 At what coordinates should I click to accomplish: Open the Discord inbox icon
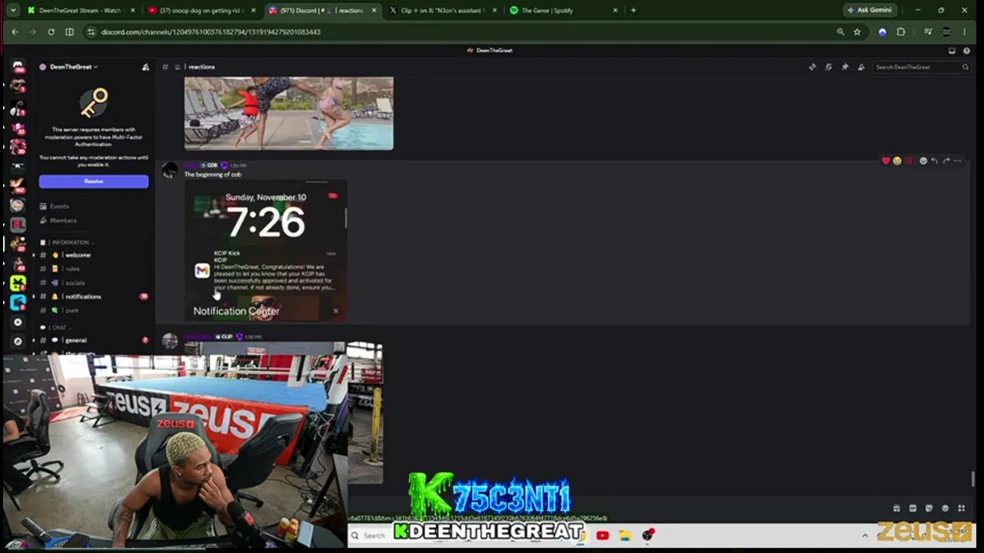tap(952, 51)
